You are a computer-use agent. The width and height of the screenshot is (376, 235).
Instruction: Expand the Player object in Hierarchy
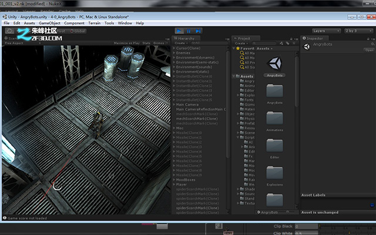174,184
